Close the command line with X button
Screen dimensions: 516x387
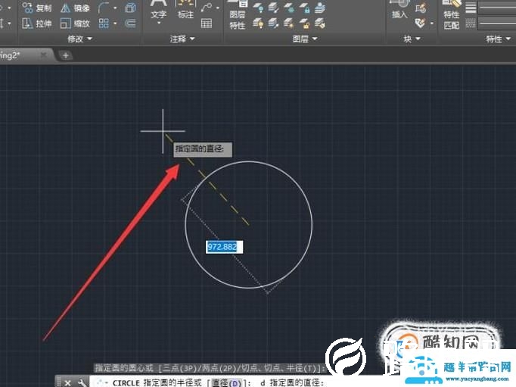tap(68, 382)
